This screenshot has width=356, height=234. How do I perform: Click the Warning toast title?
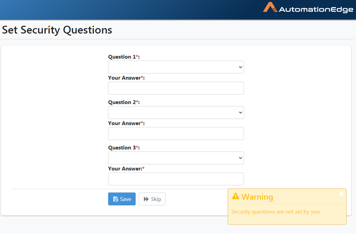tap(257, 197)
